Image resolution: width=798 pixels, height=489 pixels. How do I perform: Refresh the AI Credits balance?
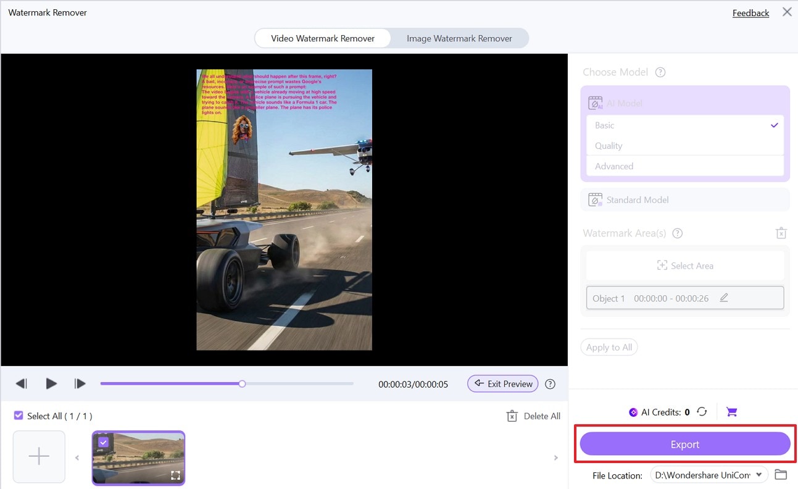pyautogui.click(x=701, y=412)
